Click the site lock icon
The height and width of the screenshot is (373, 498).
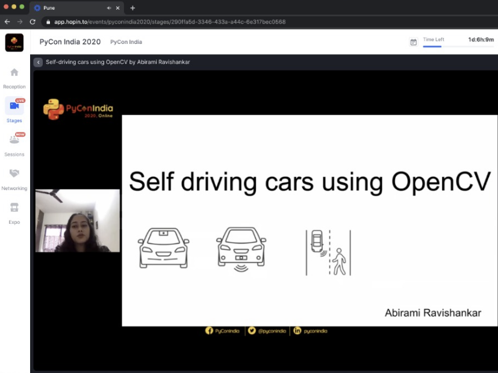point(48,22)
